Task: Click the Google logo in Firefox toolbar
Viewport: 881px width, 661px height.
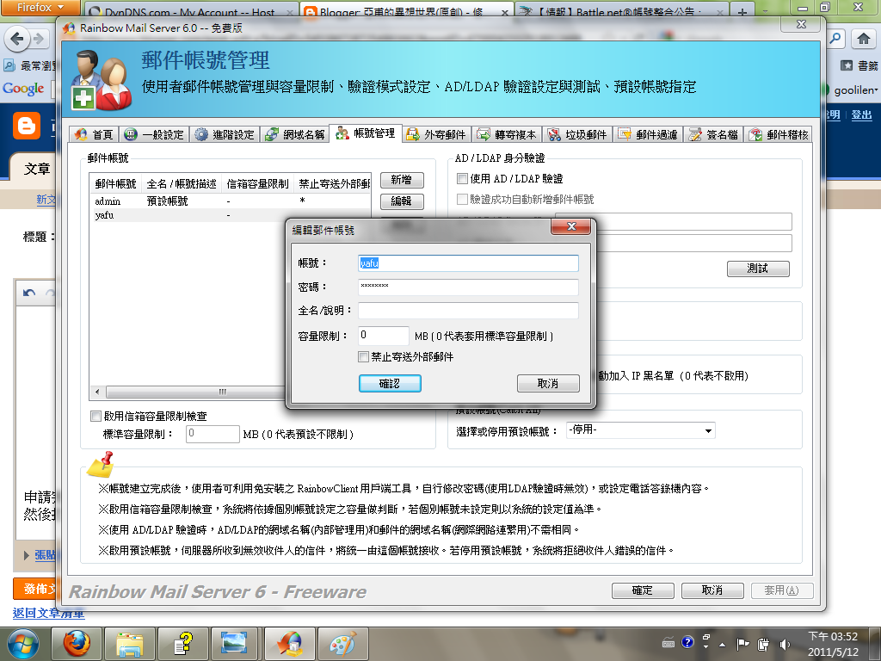Action: [23, 89]
